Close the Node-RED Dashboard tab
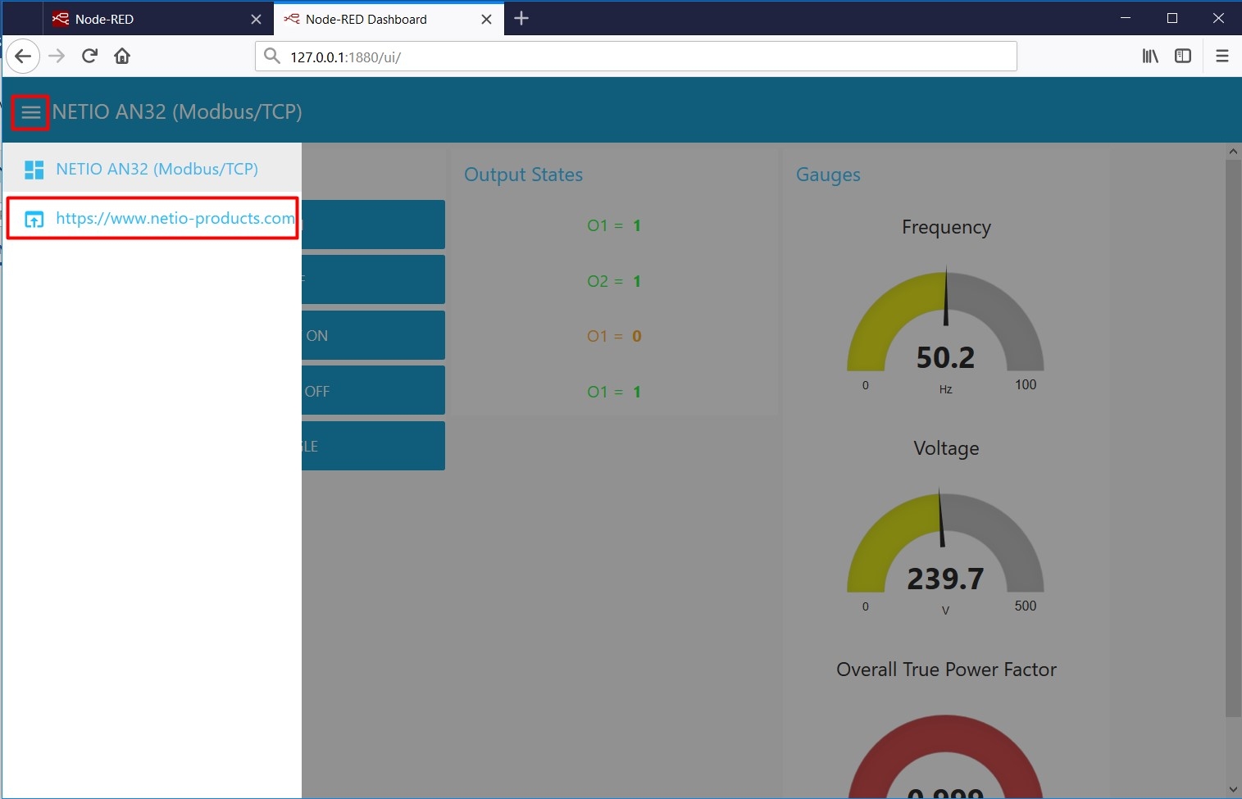 pos(486,19)
